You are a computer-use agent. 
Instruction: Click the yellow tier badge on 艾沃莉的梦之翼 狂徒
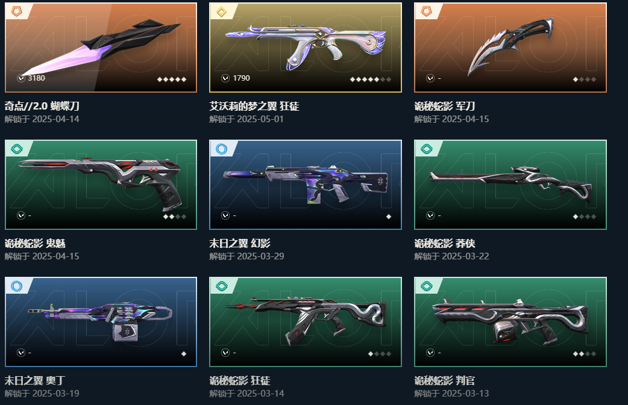pyautogui.click(x=221, y=12)
